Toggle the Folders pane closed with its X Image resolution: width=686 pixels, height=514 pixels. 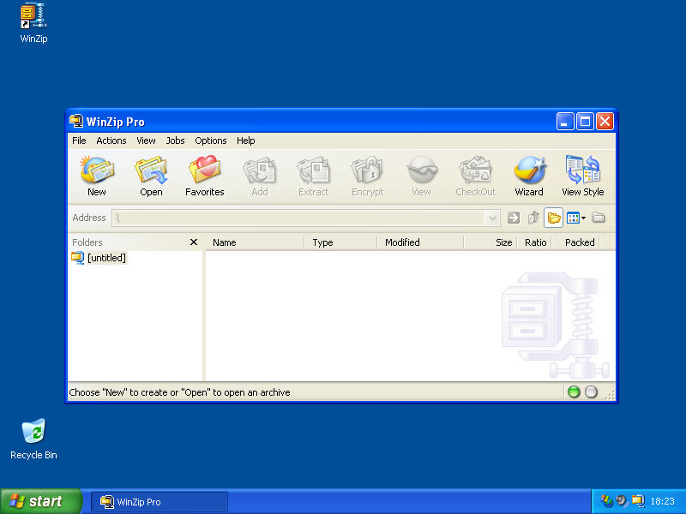[194, 242]
